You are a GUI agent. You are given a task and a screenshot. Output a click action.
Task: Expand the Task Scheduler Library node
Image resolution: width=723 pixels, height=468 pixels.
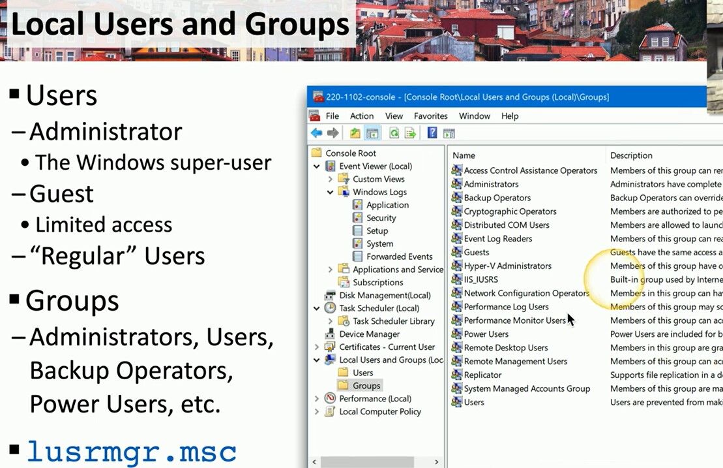click(x=331, y=321)
